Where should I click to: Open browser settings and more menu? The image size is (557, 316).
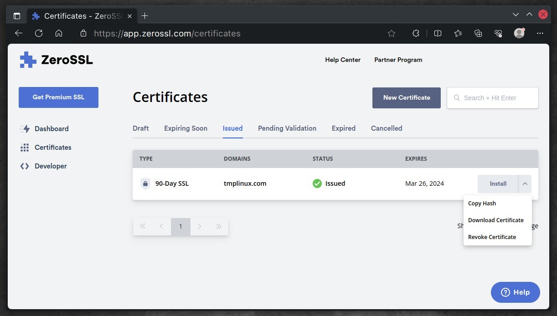coord(540,33)
